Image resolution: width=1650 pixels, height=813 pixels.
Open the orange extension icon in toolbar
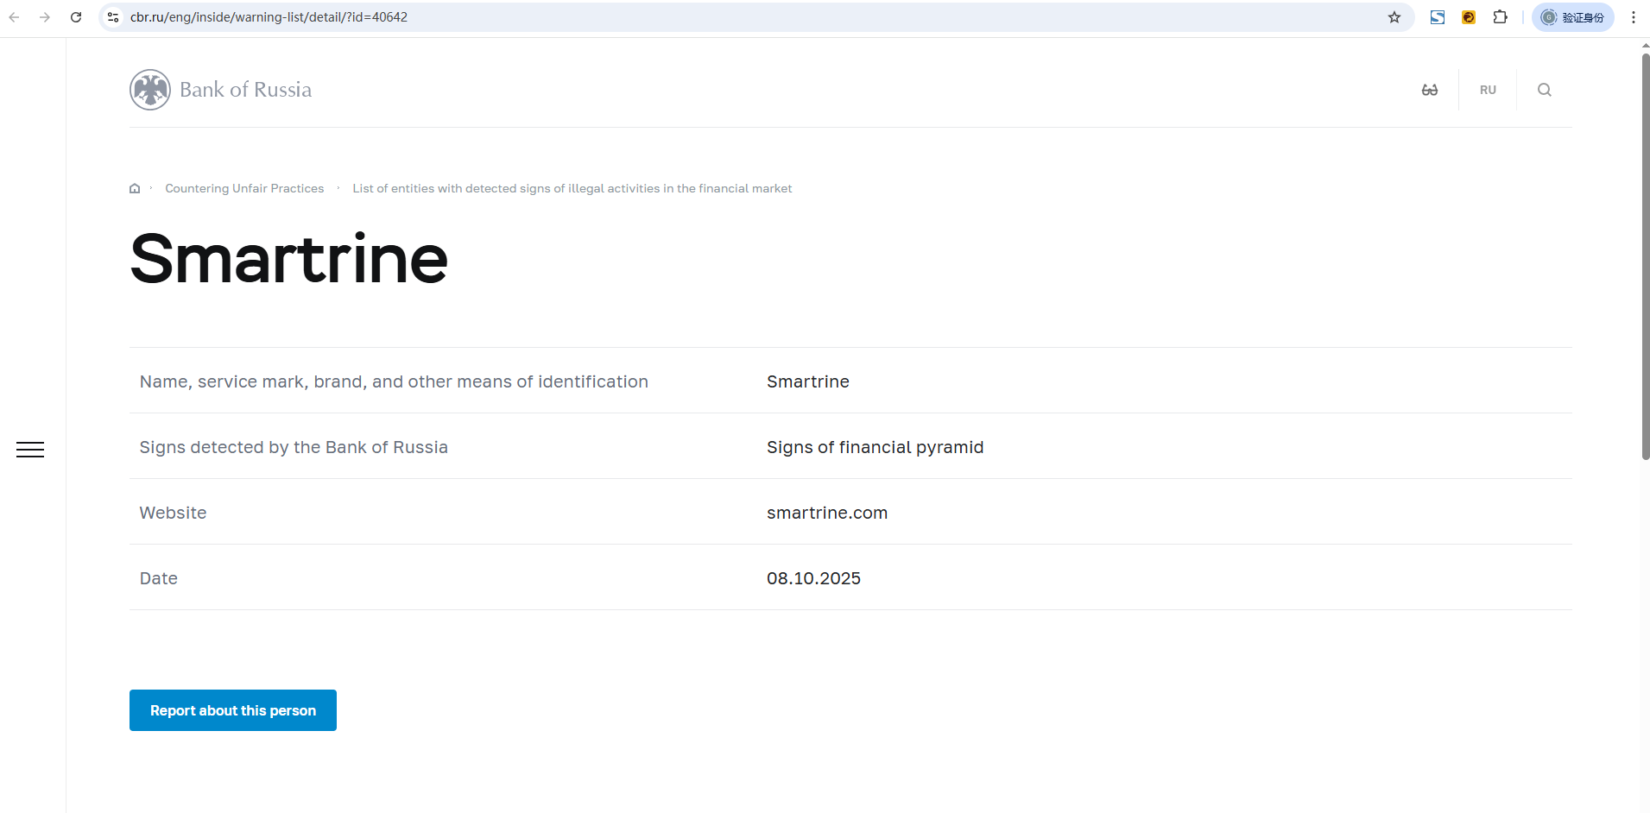click(1469, 17)
